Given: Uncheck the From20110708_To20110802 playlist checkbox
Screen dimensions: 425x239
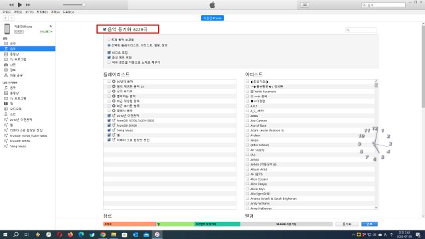Looking at the screenshot, I should [109, 121].
